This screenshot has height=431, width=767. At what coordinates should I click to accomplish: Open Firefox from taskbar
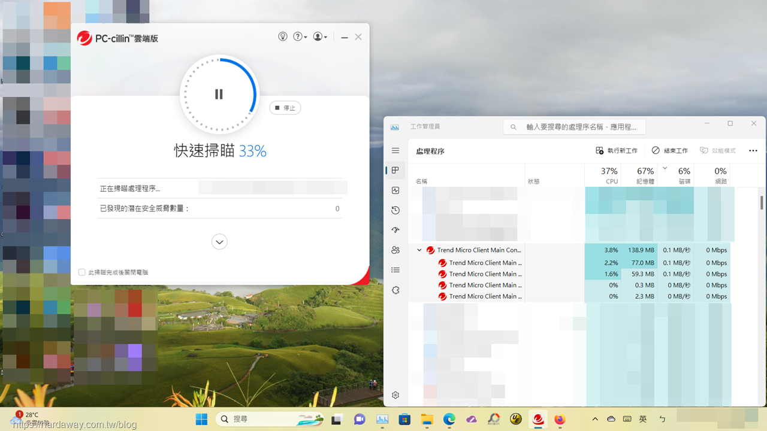click(560, 419)
